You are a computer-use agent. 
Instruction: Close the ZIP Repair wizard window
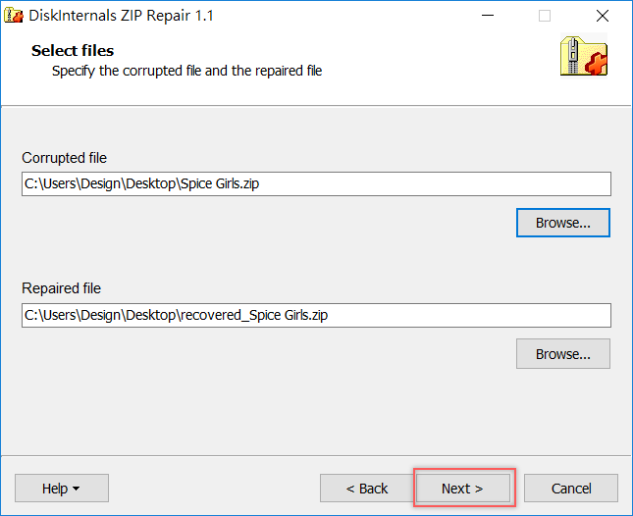click(602, 16)
